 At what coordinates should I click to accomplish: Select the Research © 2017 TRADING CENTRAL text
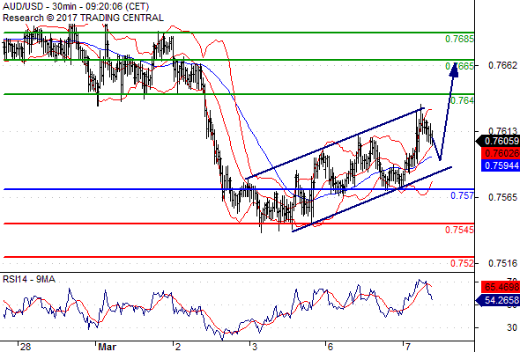pyautogui.click(x=83, y=18)
